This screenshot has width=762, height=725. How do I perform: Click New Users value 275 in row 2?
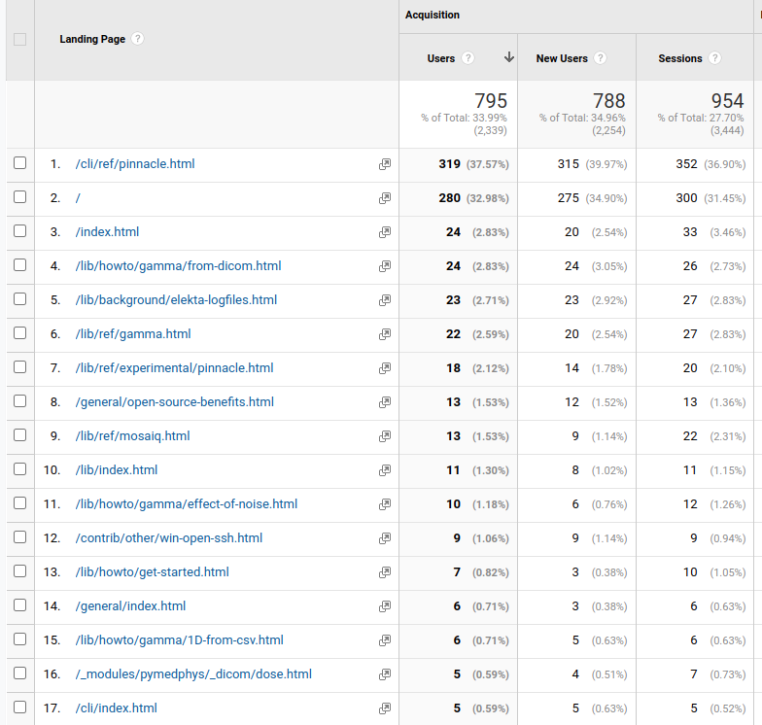(568, 198)
